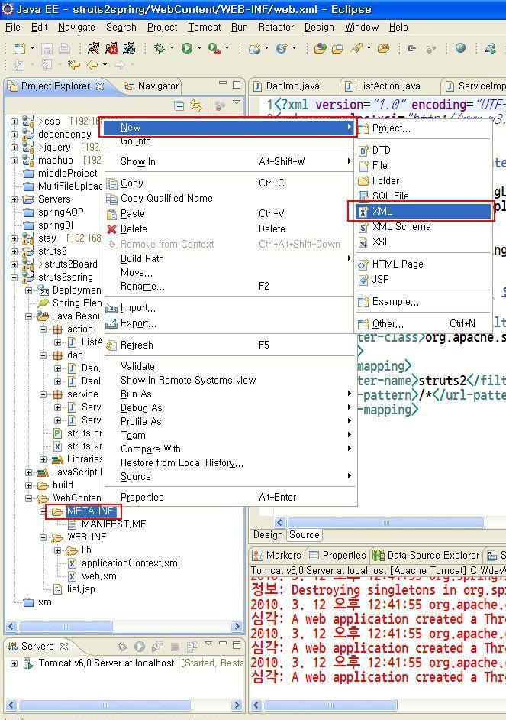Minimize the Project Explorer panel
Image resolution: width=506 pixels, height=720 pixels.
(x=223, y=83)
